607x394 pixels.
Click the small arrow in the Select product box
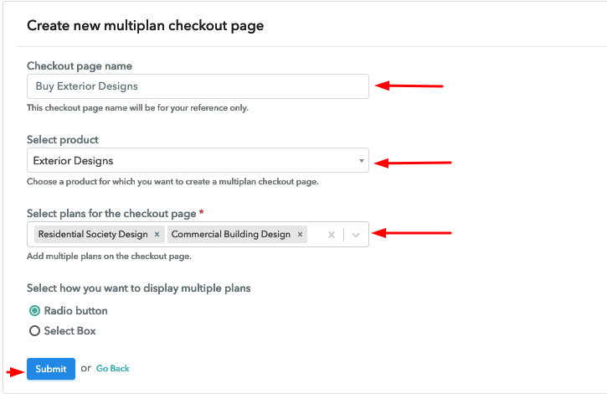361,161
